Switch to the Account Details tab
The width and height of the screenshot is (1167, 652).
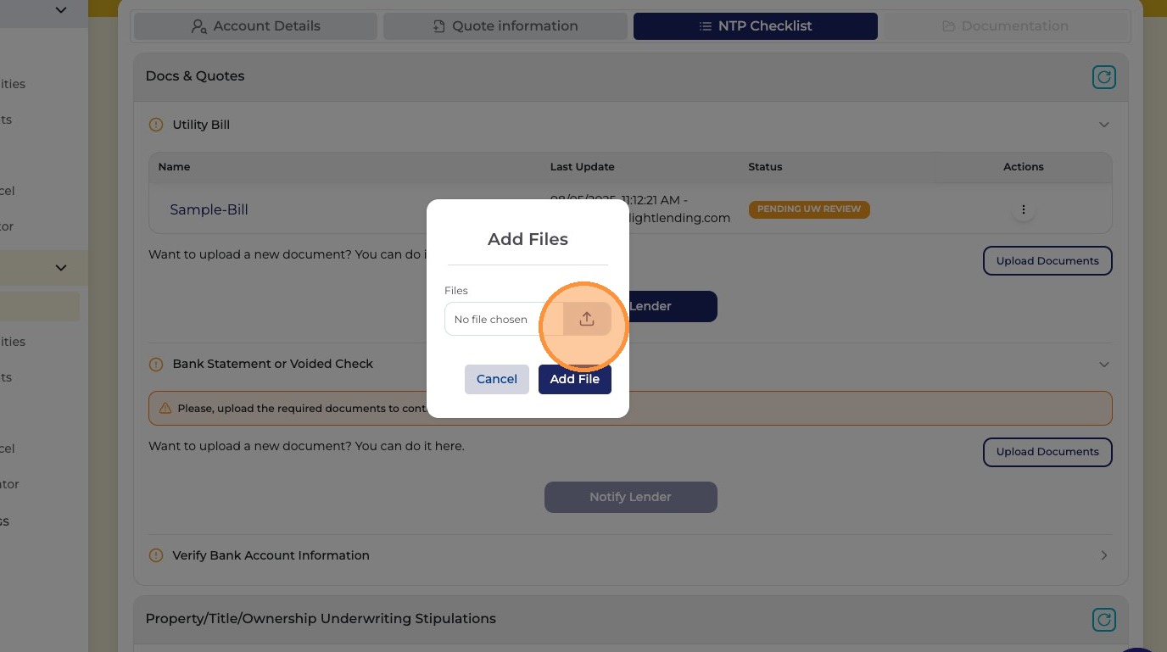pos(255,26)
